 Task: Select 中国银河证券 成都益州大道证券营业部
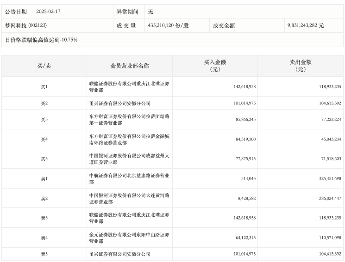tap(129, 159)
